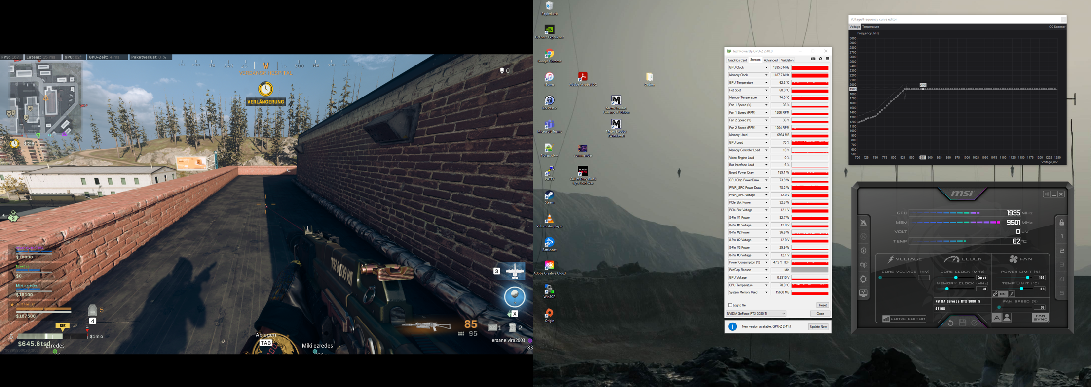1091x387 pixels.
Task: Switch to the Advanced tab in GPU-Z
Action: point(771,60)
